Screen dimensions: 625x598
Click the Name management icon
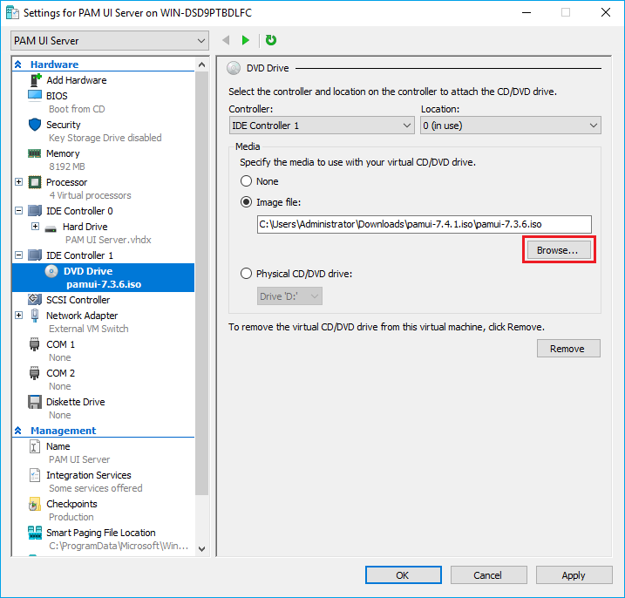[35, 446]
